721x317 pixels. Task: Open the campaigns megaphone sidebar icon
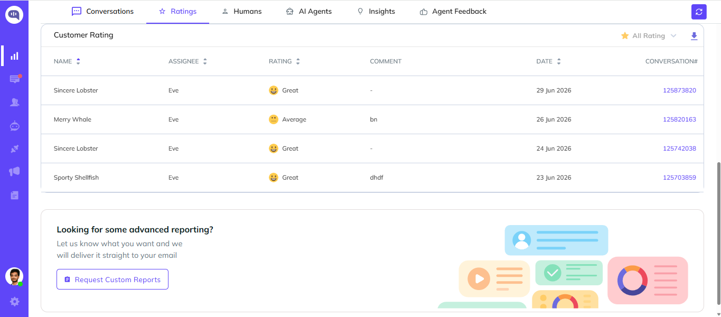pos(15,172)
